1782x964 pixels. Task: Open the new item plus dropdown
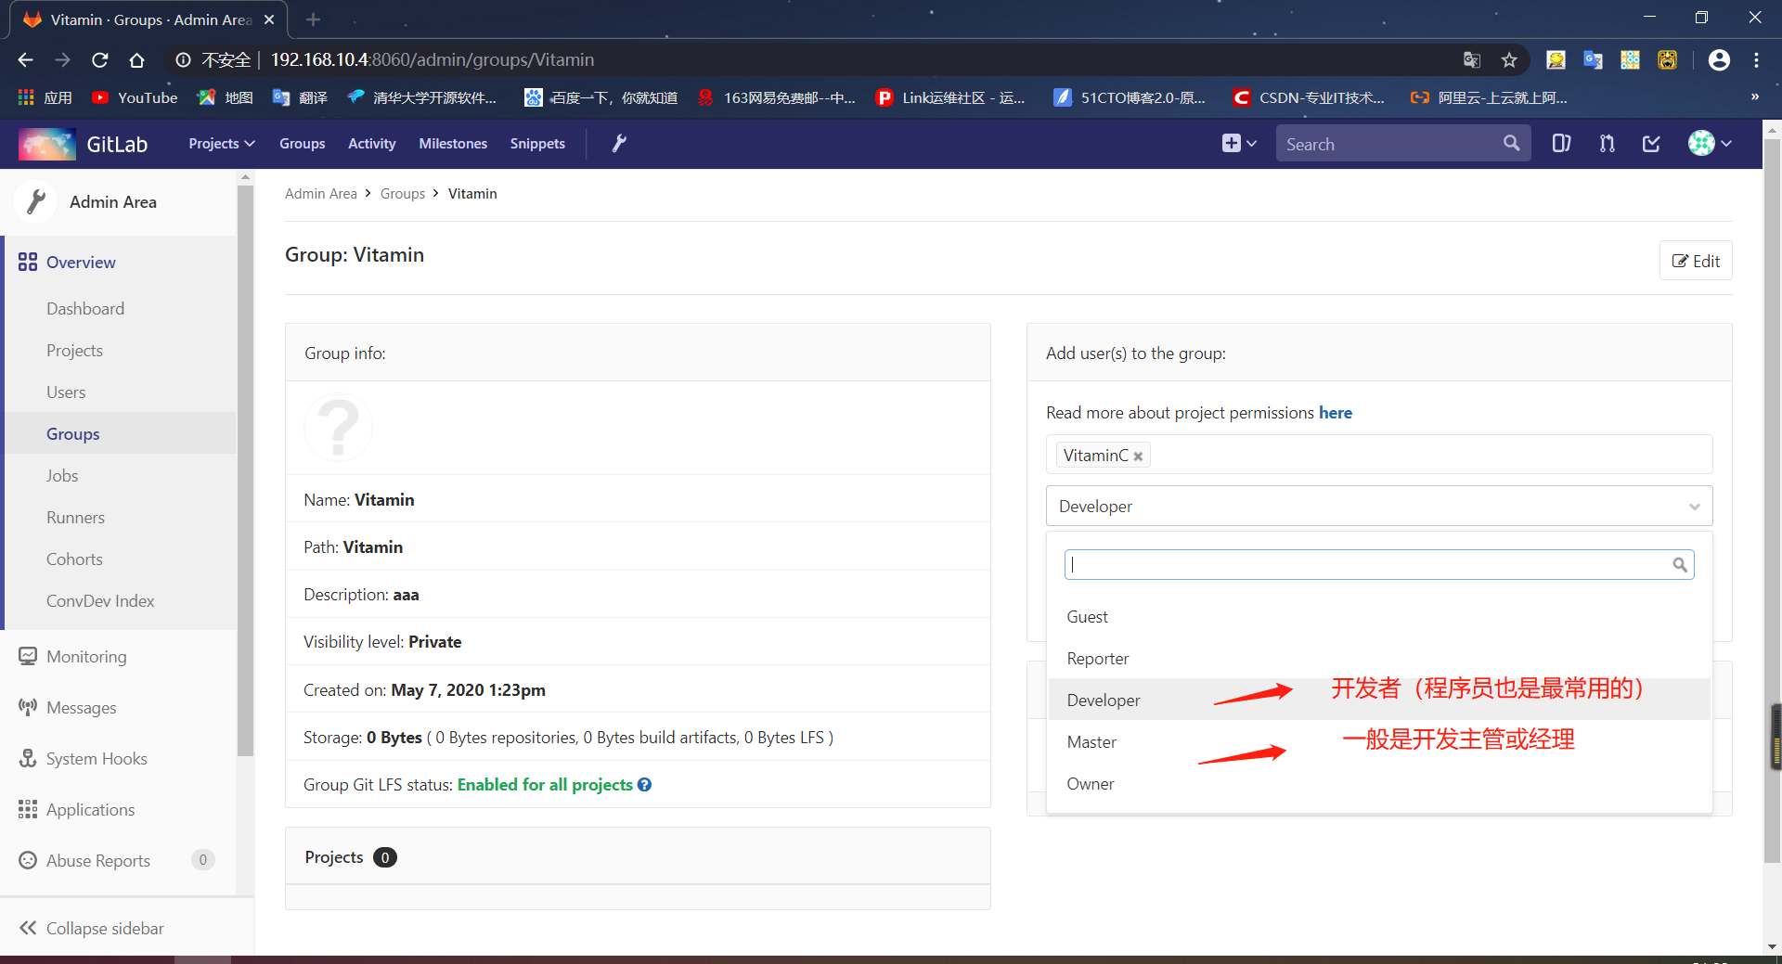point(1239,144)
